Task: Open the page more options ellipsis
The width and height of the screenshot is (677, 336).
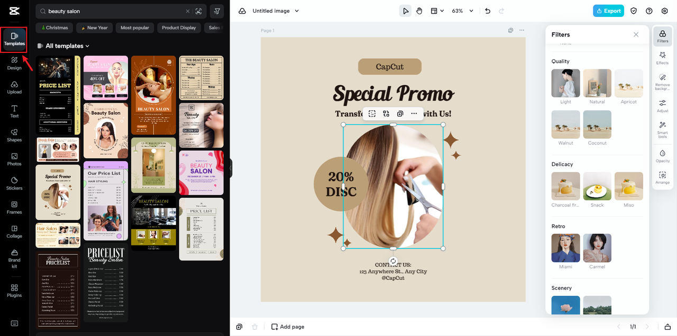Action: pyautogui.click(x=522, y=31)
